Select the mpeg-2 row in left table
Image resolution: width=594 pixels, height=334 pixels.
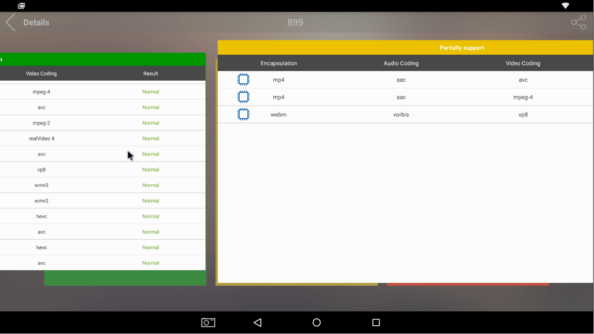pyautogui.click(x=103, y=123)
